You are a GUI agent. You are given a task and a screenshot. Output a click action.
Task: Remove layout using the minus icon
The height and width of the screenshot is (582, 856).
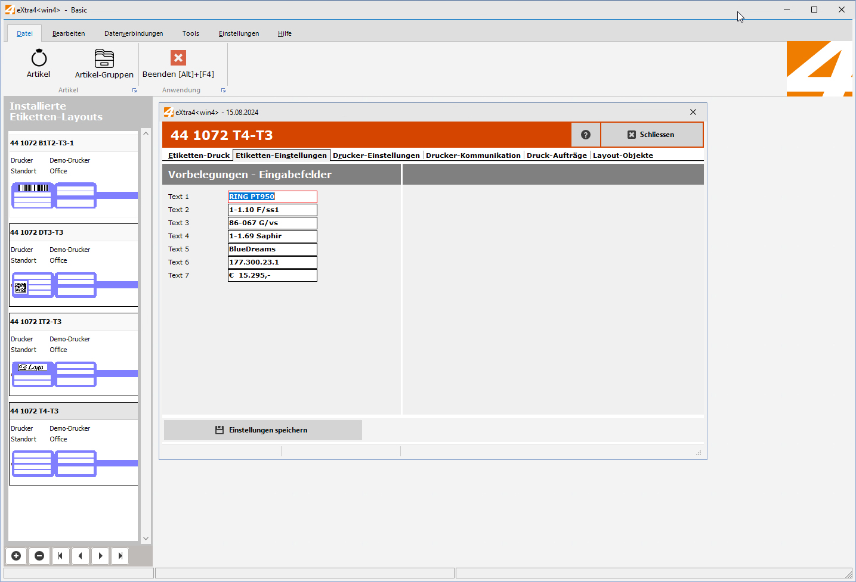point(39,556)
